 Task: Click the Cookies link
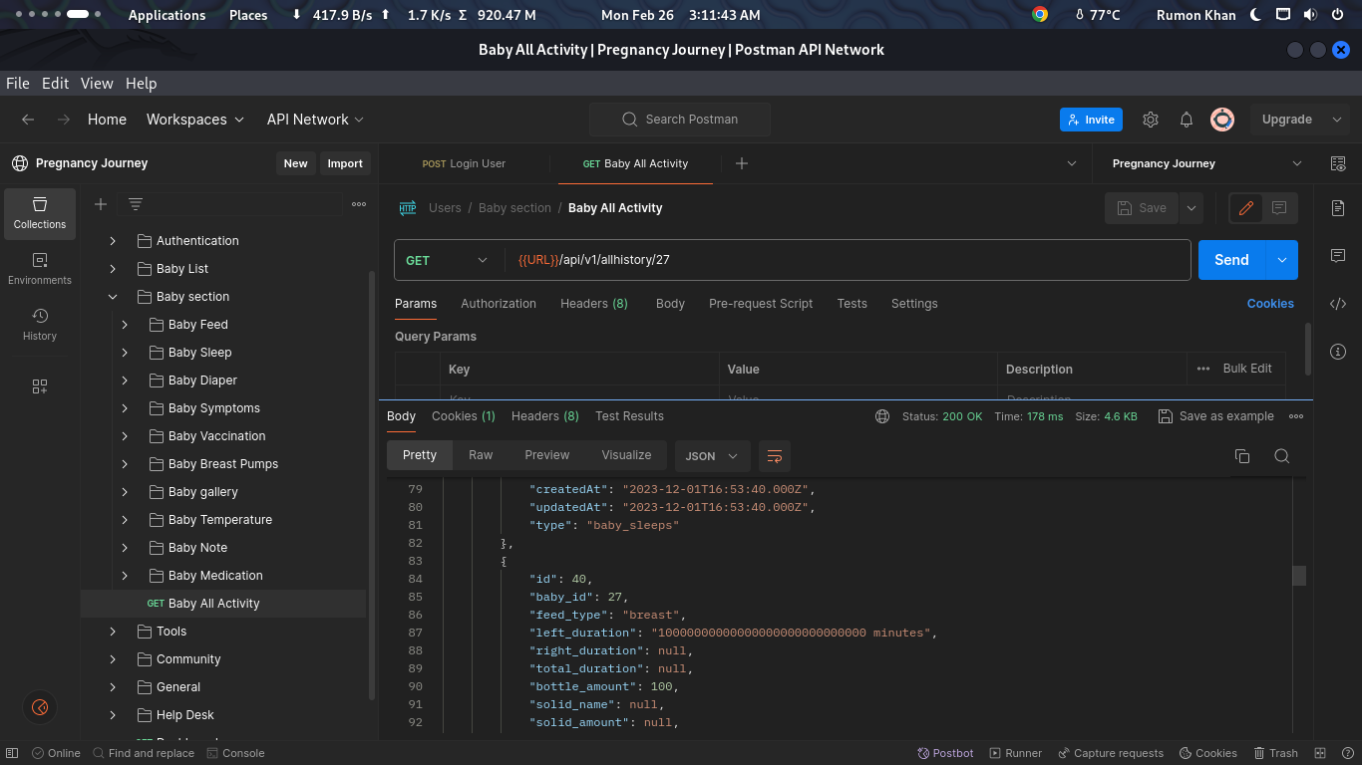(x=1270, y=304)
